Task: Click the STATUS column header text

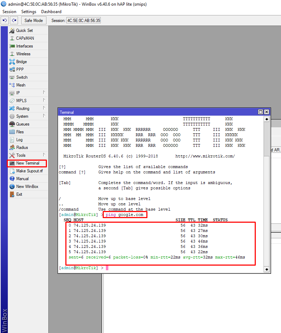Action: (220, 220)
